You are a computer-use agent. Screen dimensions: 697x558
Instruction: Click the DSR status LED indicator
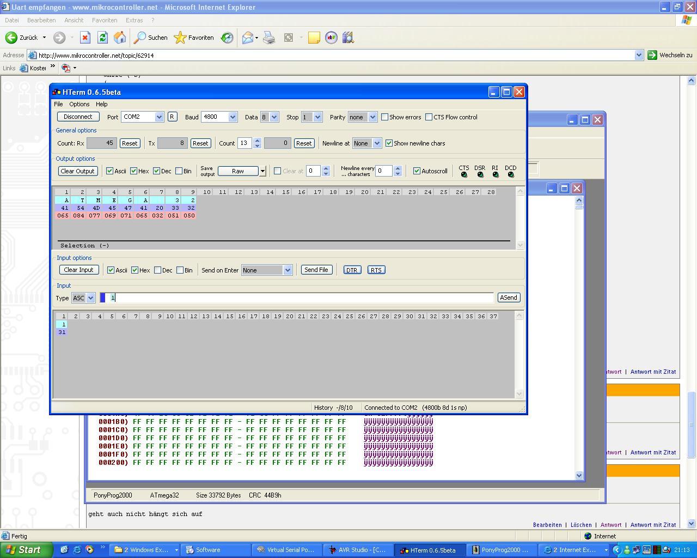pyautogui.click(x=480, y=174)
